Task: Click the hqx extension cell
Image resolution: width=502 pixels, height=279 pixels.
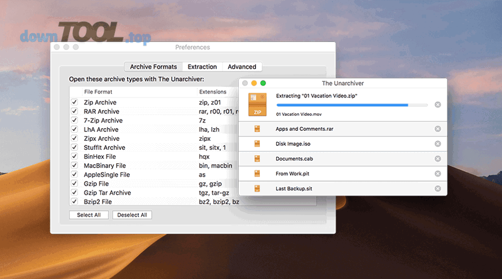Action: (204, 156)
